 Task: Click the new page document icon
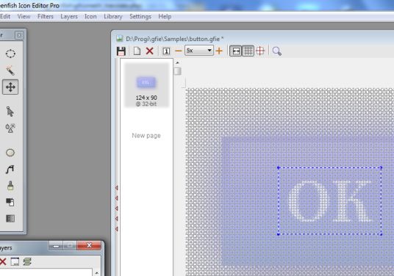click(137, 51)
